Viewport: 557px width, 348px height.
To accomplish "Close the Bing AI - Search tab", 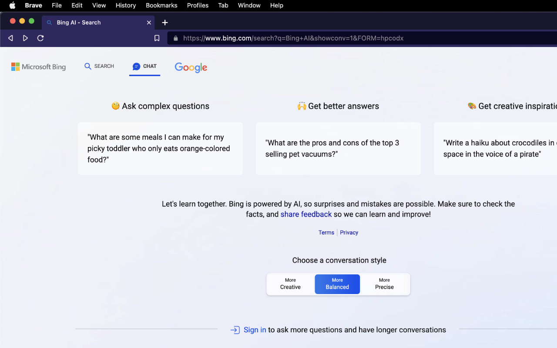I will pos(149,23).
